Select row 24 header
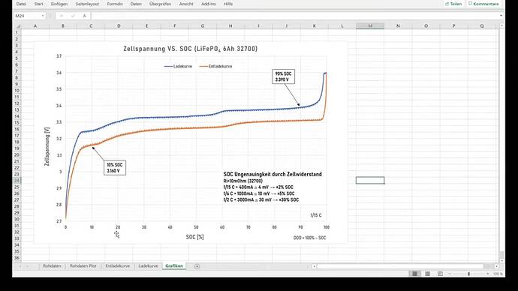This screenshot has width=518, height=291. click(x=17, y=181)
